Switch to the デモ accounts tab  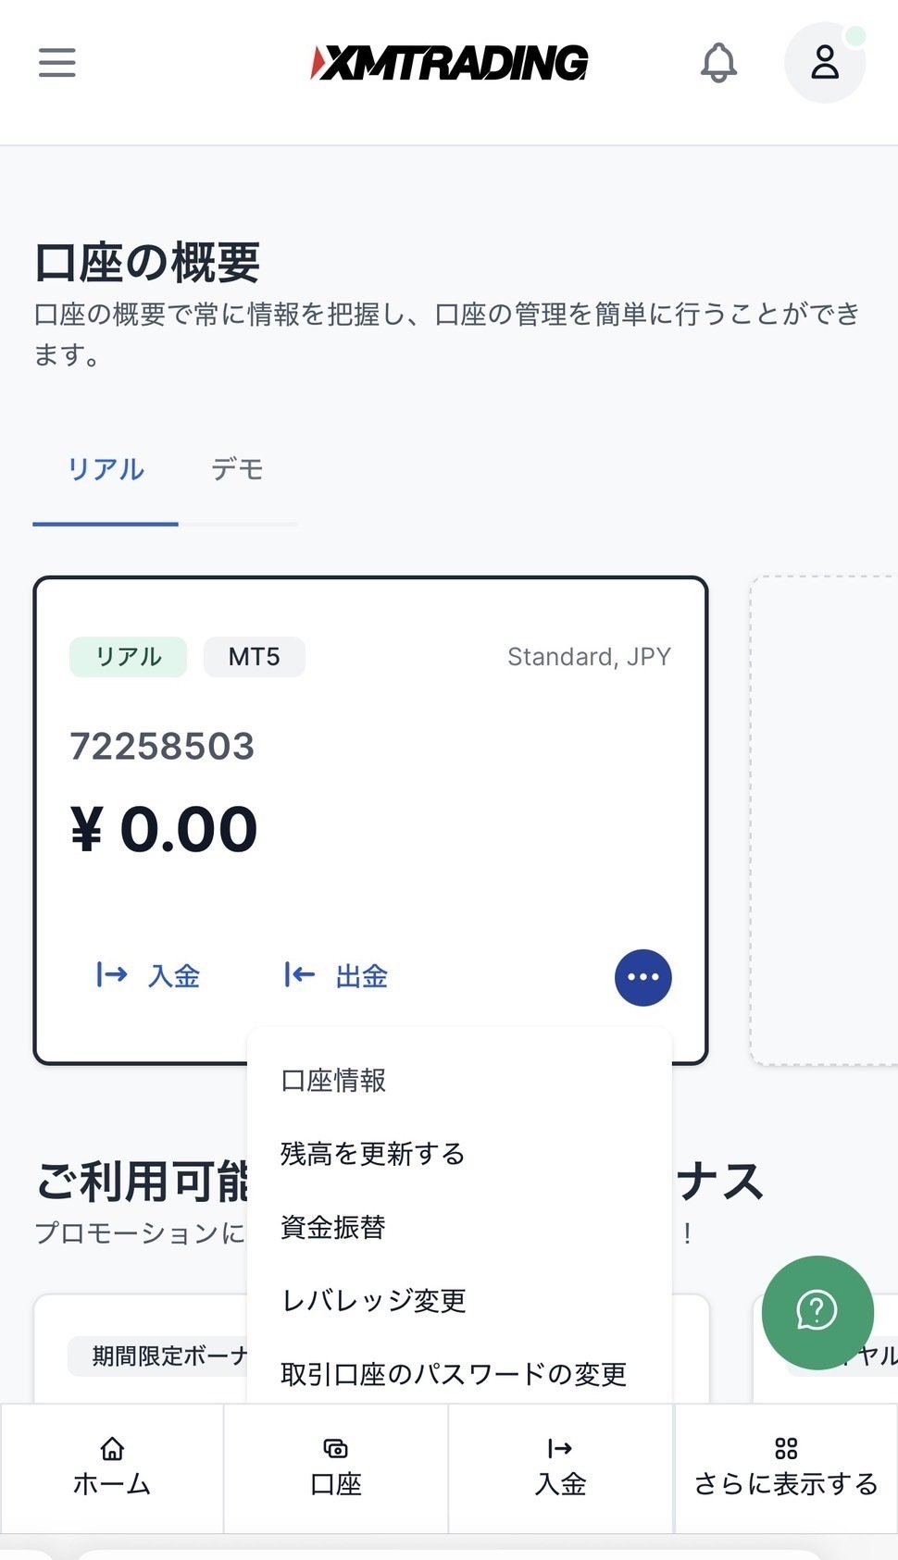click(237, 470)
